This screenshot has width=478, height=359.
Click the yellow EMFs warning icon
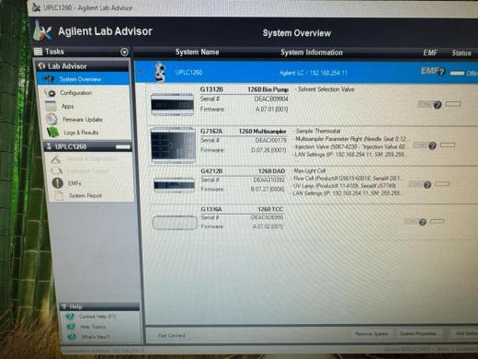pos(57,183)
